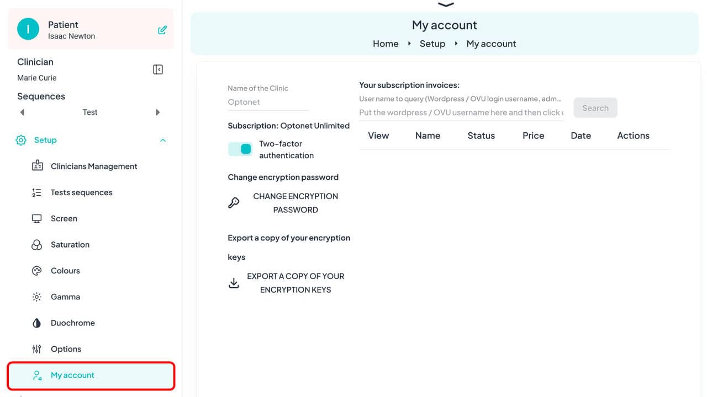The image size is (707, 397).
Task: Select the Tests sequences icon
Action: point(36,192)
